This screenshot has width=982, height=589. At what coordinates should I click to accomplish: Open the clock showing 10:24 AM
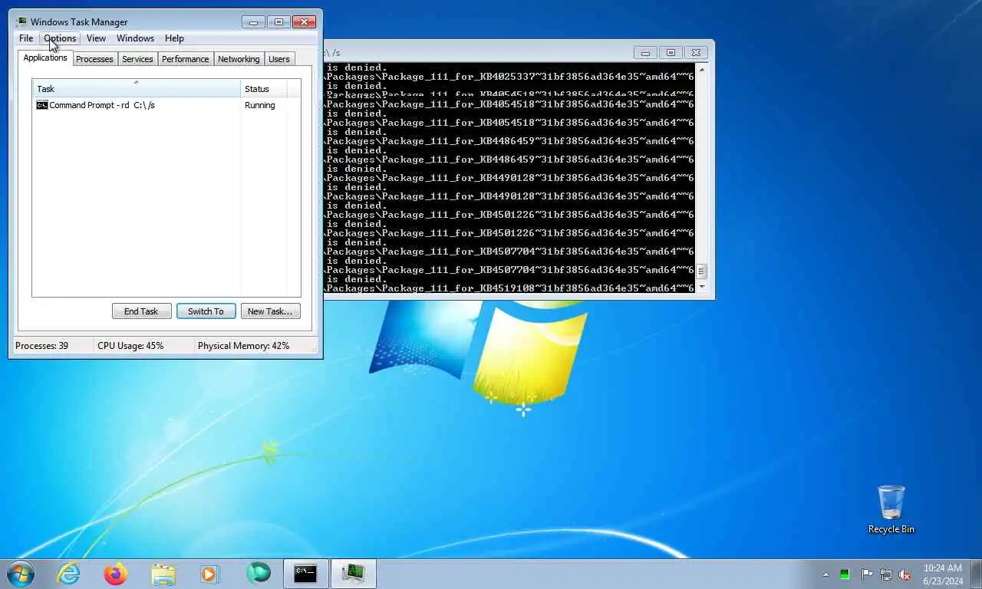click(943, 574)
